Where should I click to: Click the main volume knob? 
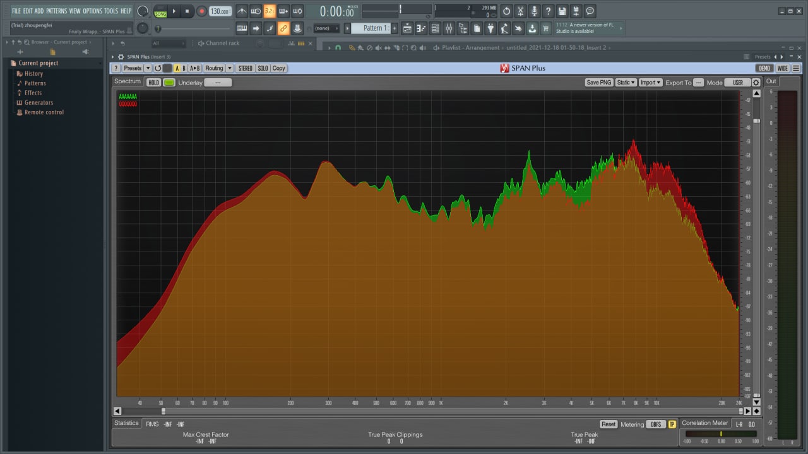[x=143, y=11]
